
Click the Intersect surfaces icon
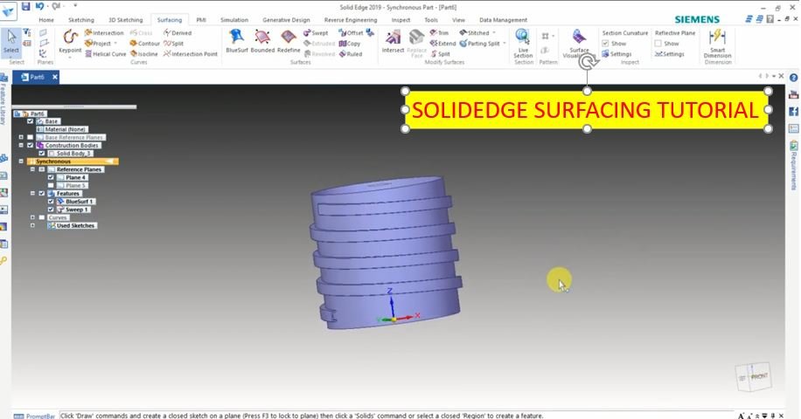pos(393,40)
